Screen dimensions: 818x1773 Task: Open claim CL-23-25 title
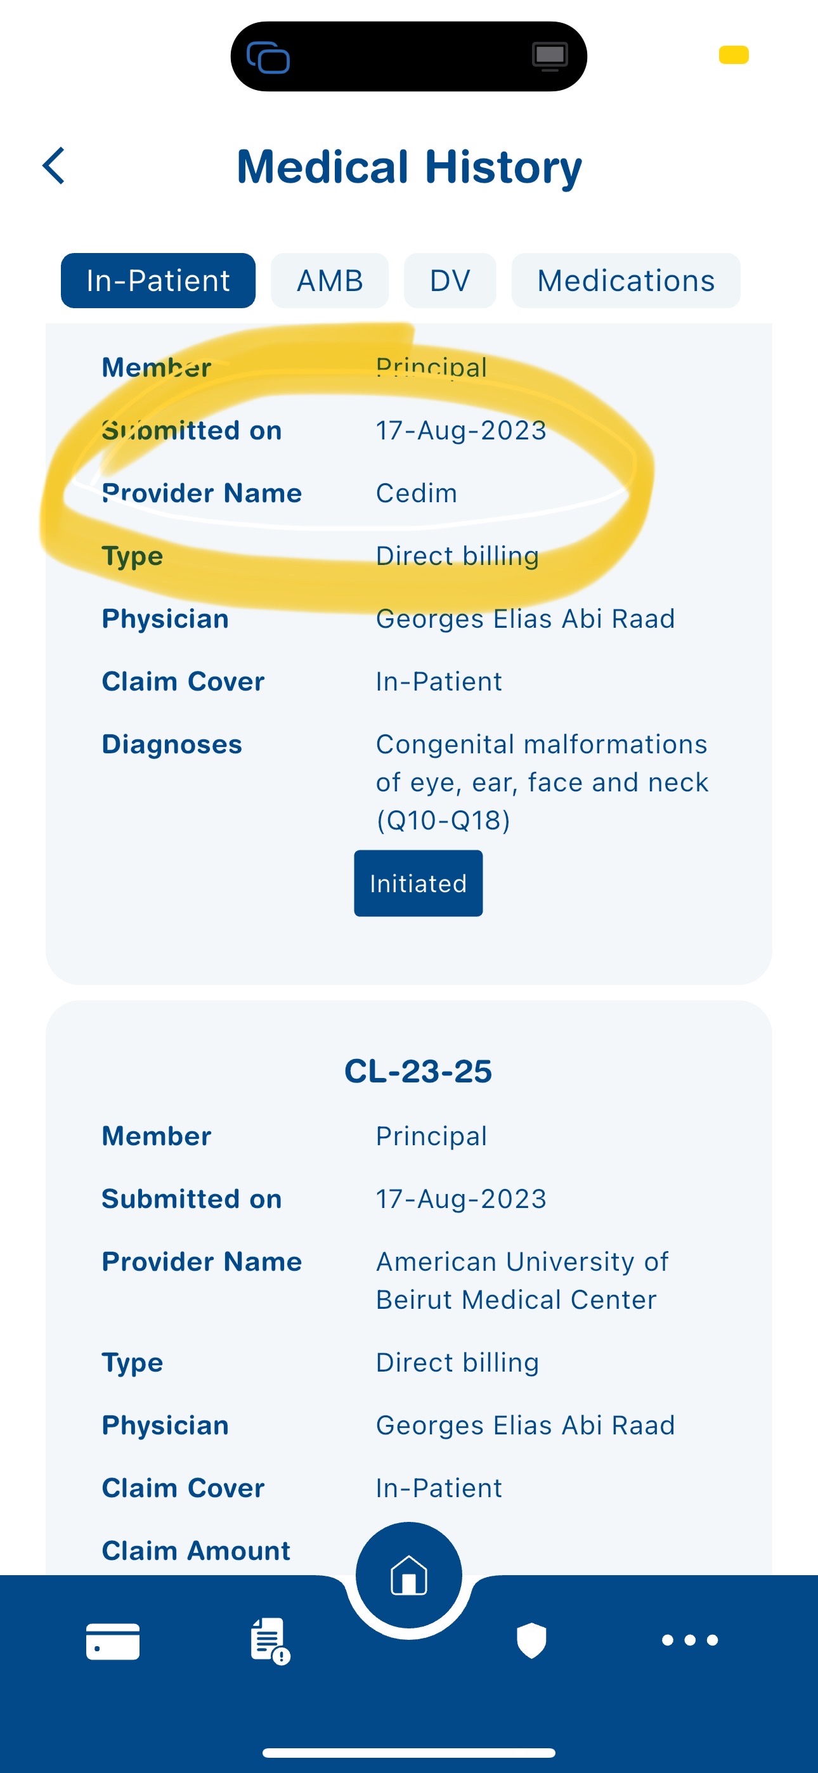418,1071
